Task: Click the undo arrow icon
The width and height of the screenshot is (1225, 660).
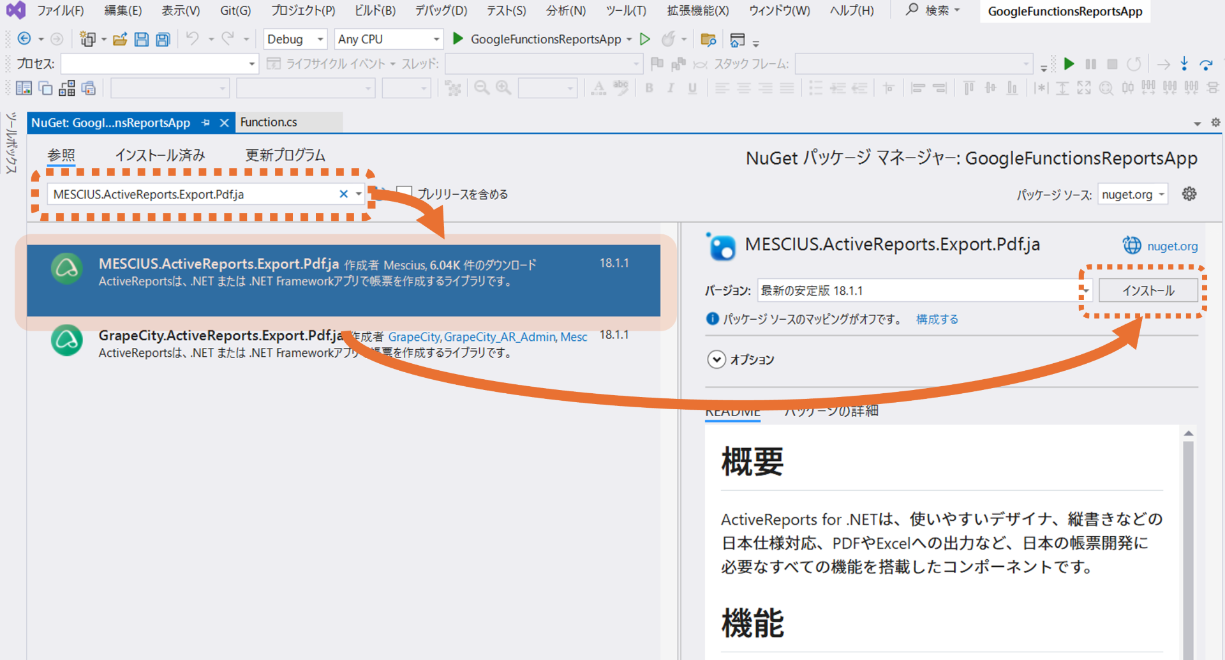Action: point(192,39)
